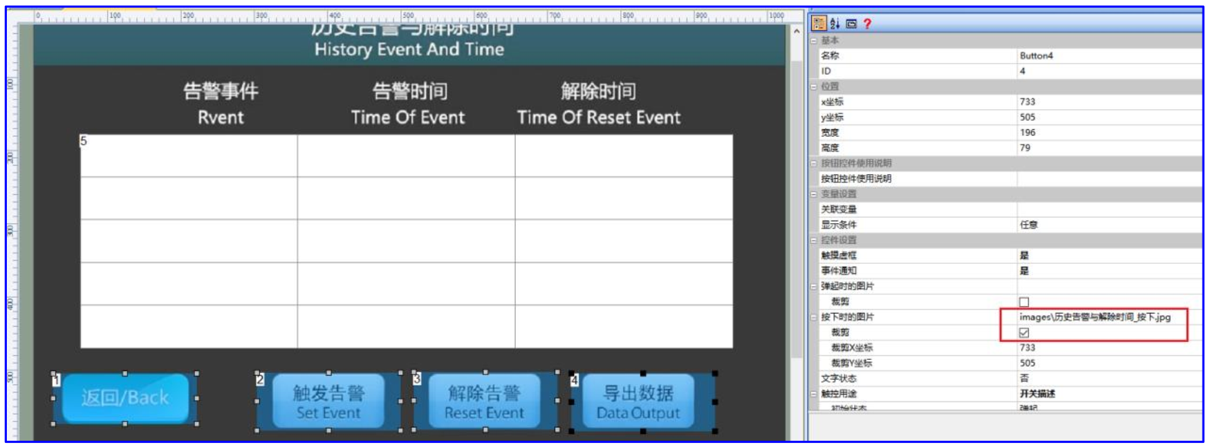
Task: Click the 告警时间 Time Of Event header
Action: (409, 104)
